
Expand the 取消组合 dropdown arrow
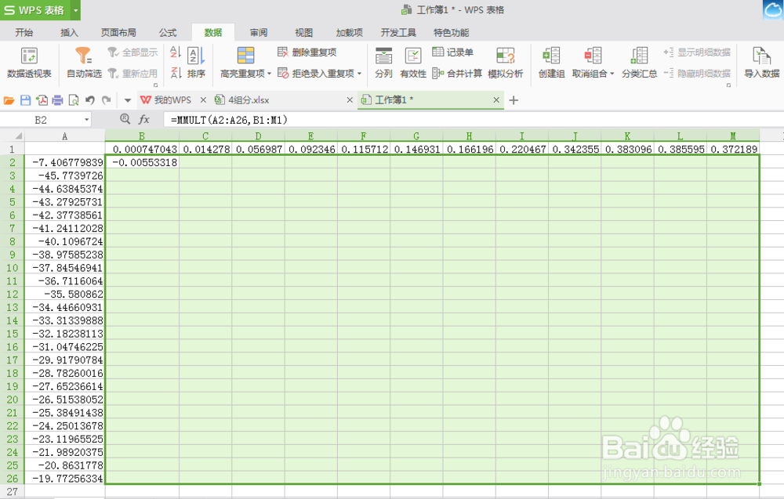click(x=612, y=74)
